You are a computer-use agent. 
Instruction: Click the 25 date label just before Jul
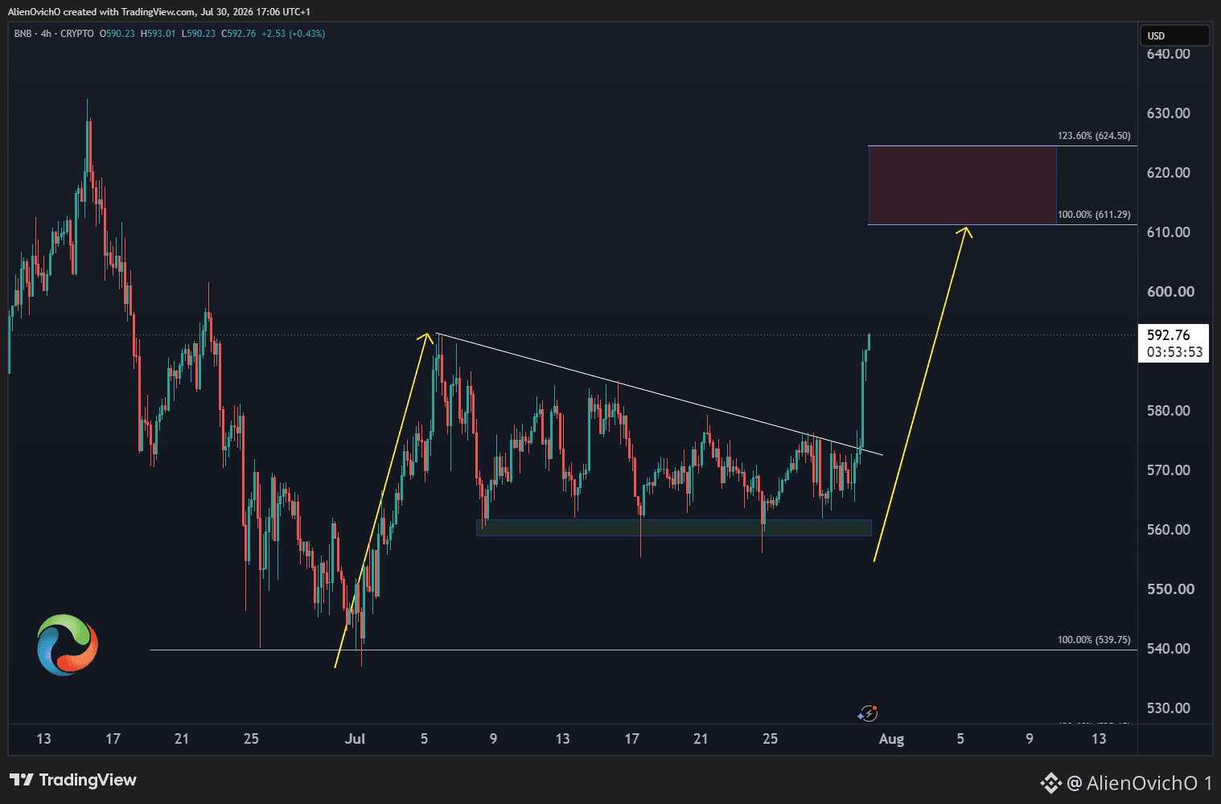(251, 739)
